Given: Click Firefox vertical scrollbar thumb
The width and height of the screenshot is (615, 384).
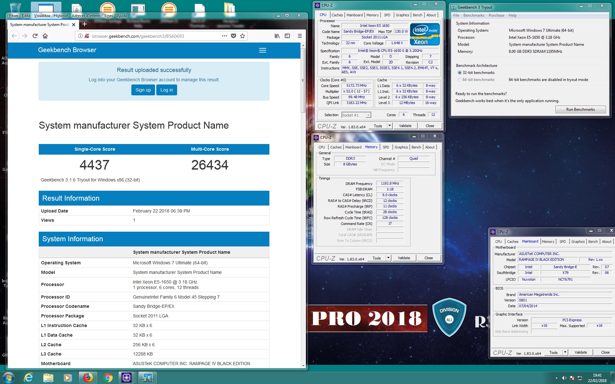Looking at the screenshot, I should [303, 80].
